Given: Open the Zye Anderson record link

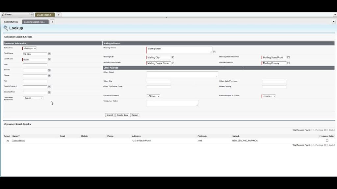Looking at the screenshot, I should pos(18,140).
